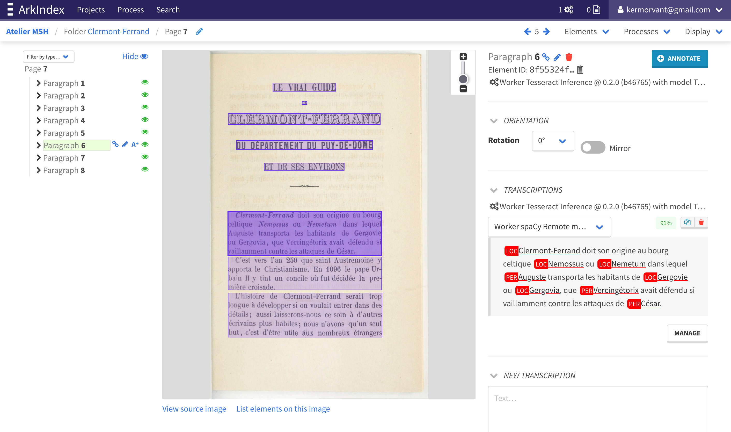Viewport: 731px width, 432px height.
Task: Hide Paragraph 3 with the eye icon
Action: click(145, 107)
